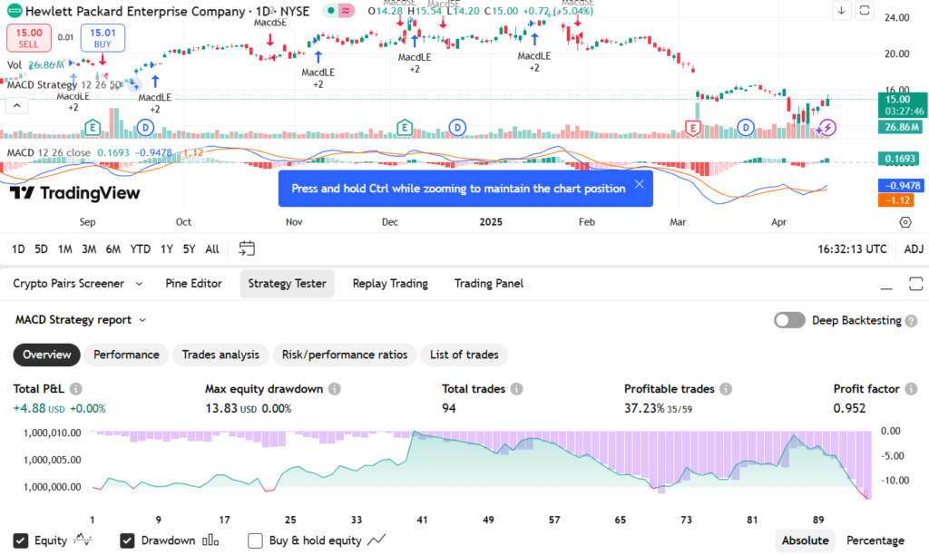Select the Overview report tab
Image resolution: width=929 pixels, height=555 pixels.
(47, 355)
